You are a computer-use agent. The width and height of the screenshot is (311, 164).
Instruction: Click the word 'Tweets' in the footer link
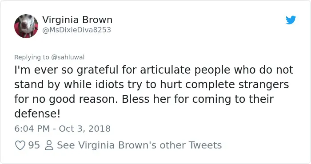[x=205, y=145]
